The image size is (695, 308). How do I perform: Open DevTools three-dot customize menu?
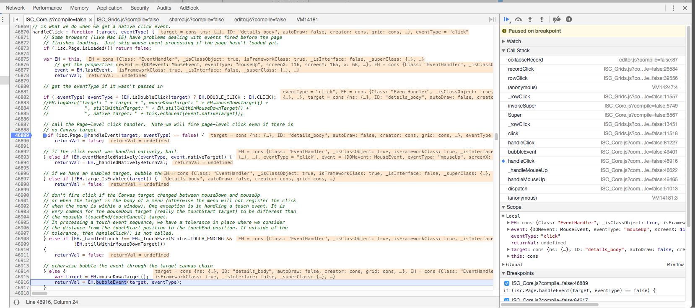tap(673, 8)
